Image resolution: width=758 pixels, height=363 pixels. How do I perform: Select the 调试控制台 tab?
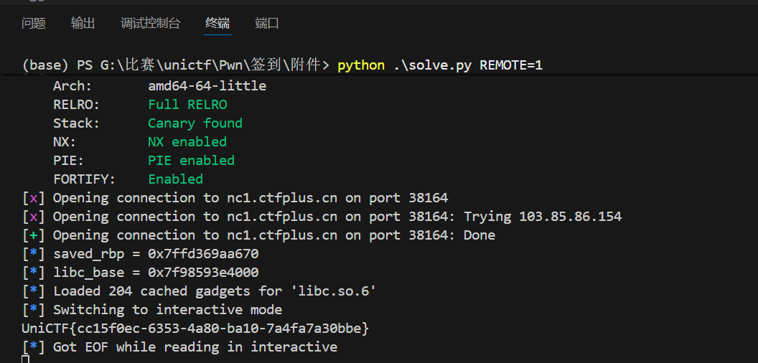click(150, 24)
